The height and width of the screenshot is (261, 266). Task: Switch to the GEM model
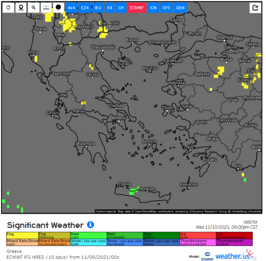180,8
